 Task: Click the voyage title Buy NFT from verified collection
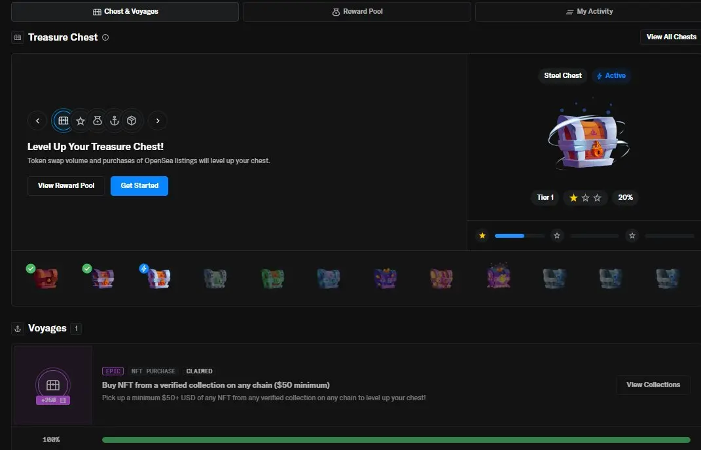216,385
